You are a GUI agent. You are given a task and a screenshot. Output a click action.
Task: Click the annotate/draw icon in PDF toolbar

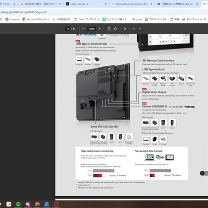pyautogui.click(x=125, y=29)
